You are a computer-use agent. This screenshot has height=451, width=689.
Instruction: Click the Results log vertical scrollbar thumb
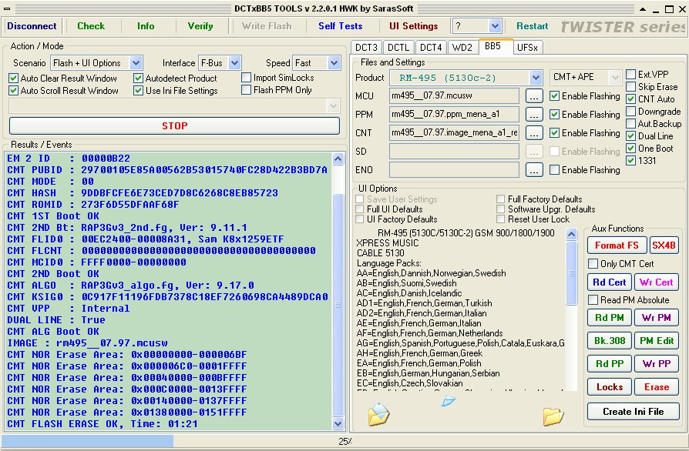coord(338,305)
